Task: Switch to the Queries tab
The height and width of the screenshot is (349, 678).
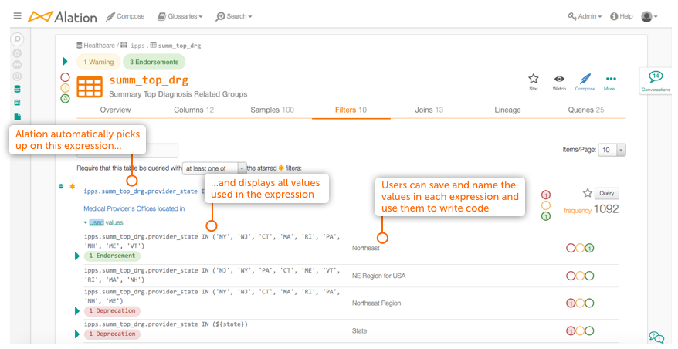Action: 586,110
